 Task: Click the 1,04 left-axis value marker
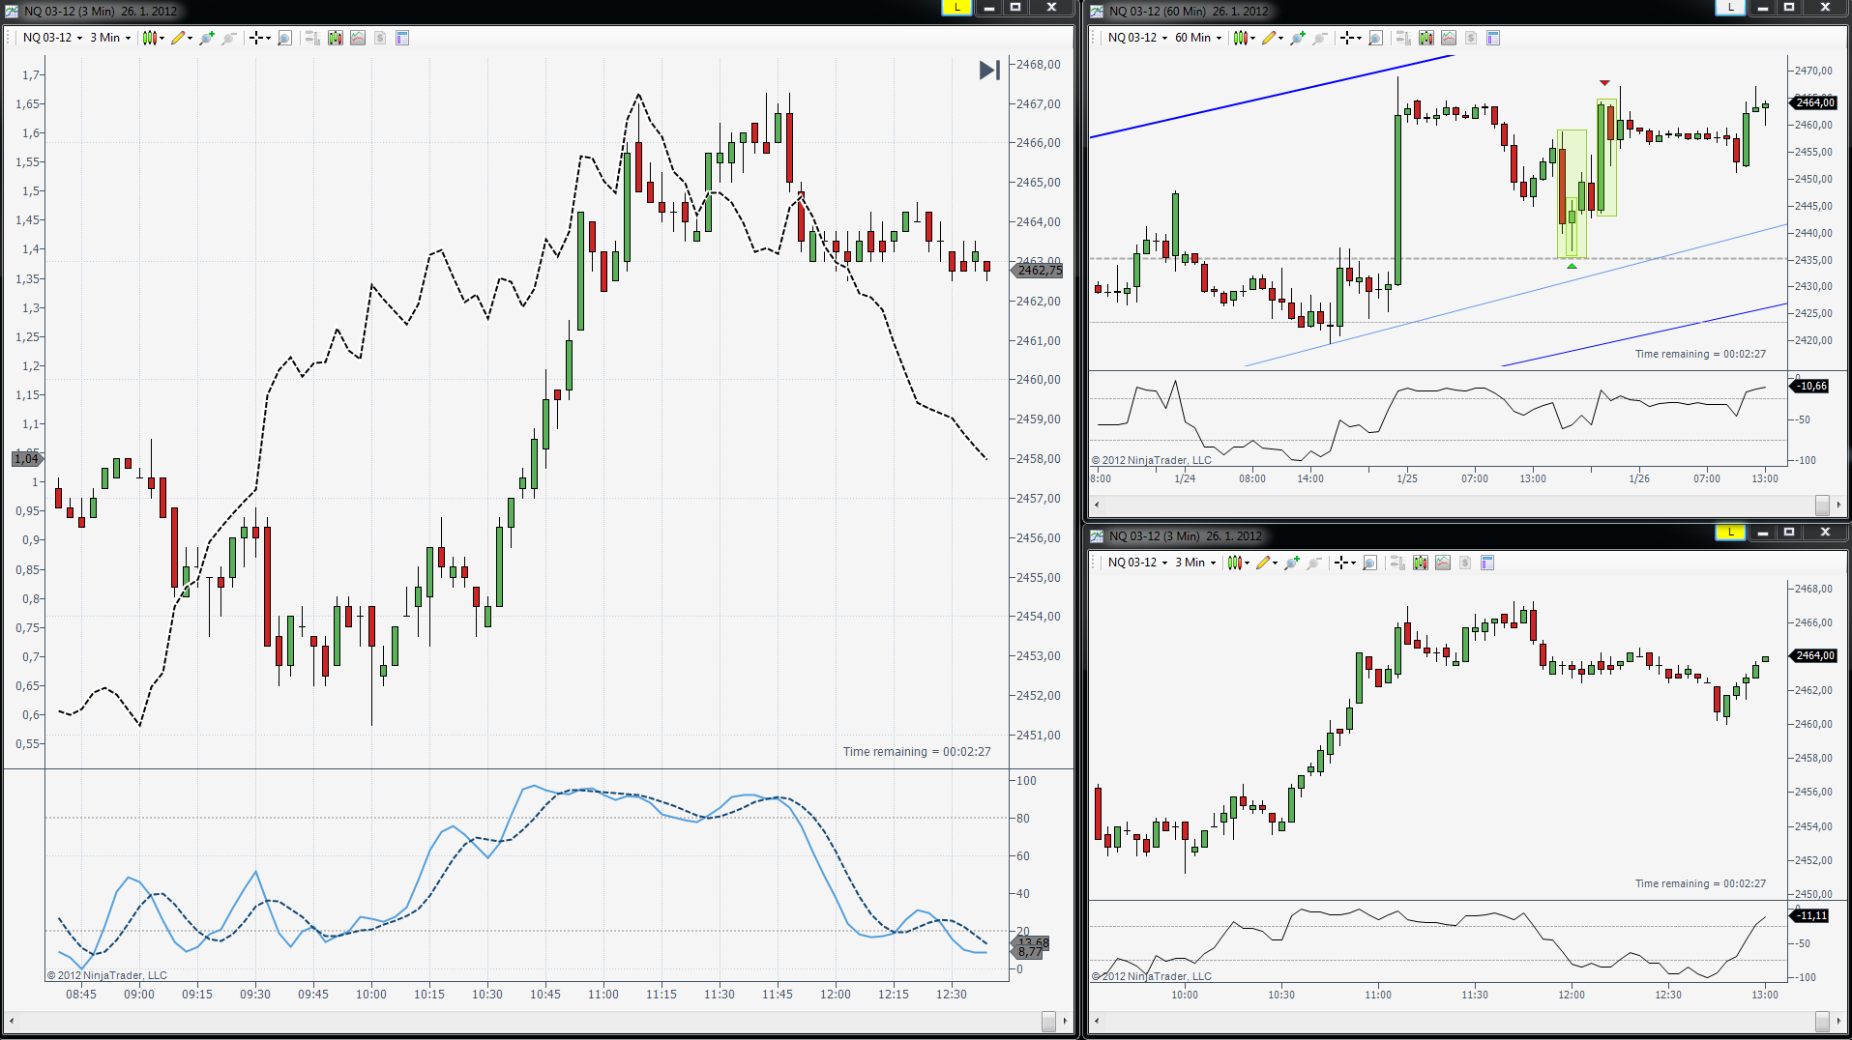tap(27, 458)
